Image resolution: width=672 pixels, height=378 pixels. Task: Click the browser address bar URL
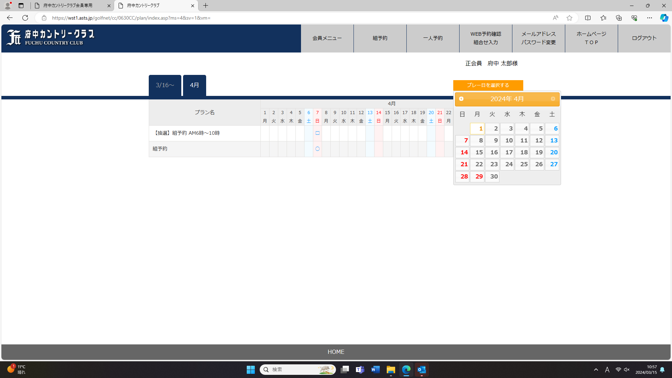[x=131, y=18]
